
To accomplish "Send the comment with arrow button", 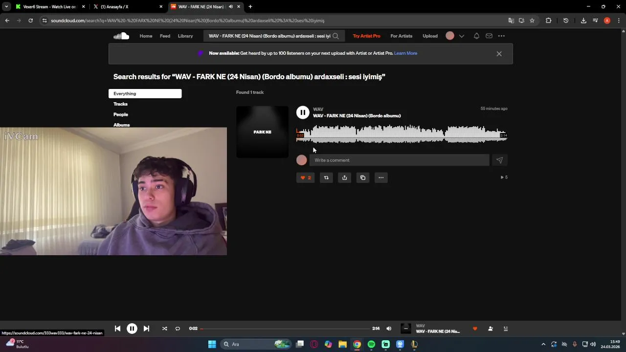I will 499,160.
